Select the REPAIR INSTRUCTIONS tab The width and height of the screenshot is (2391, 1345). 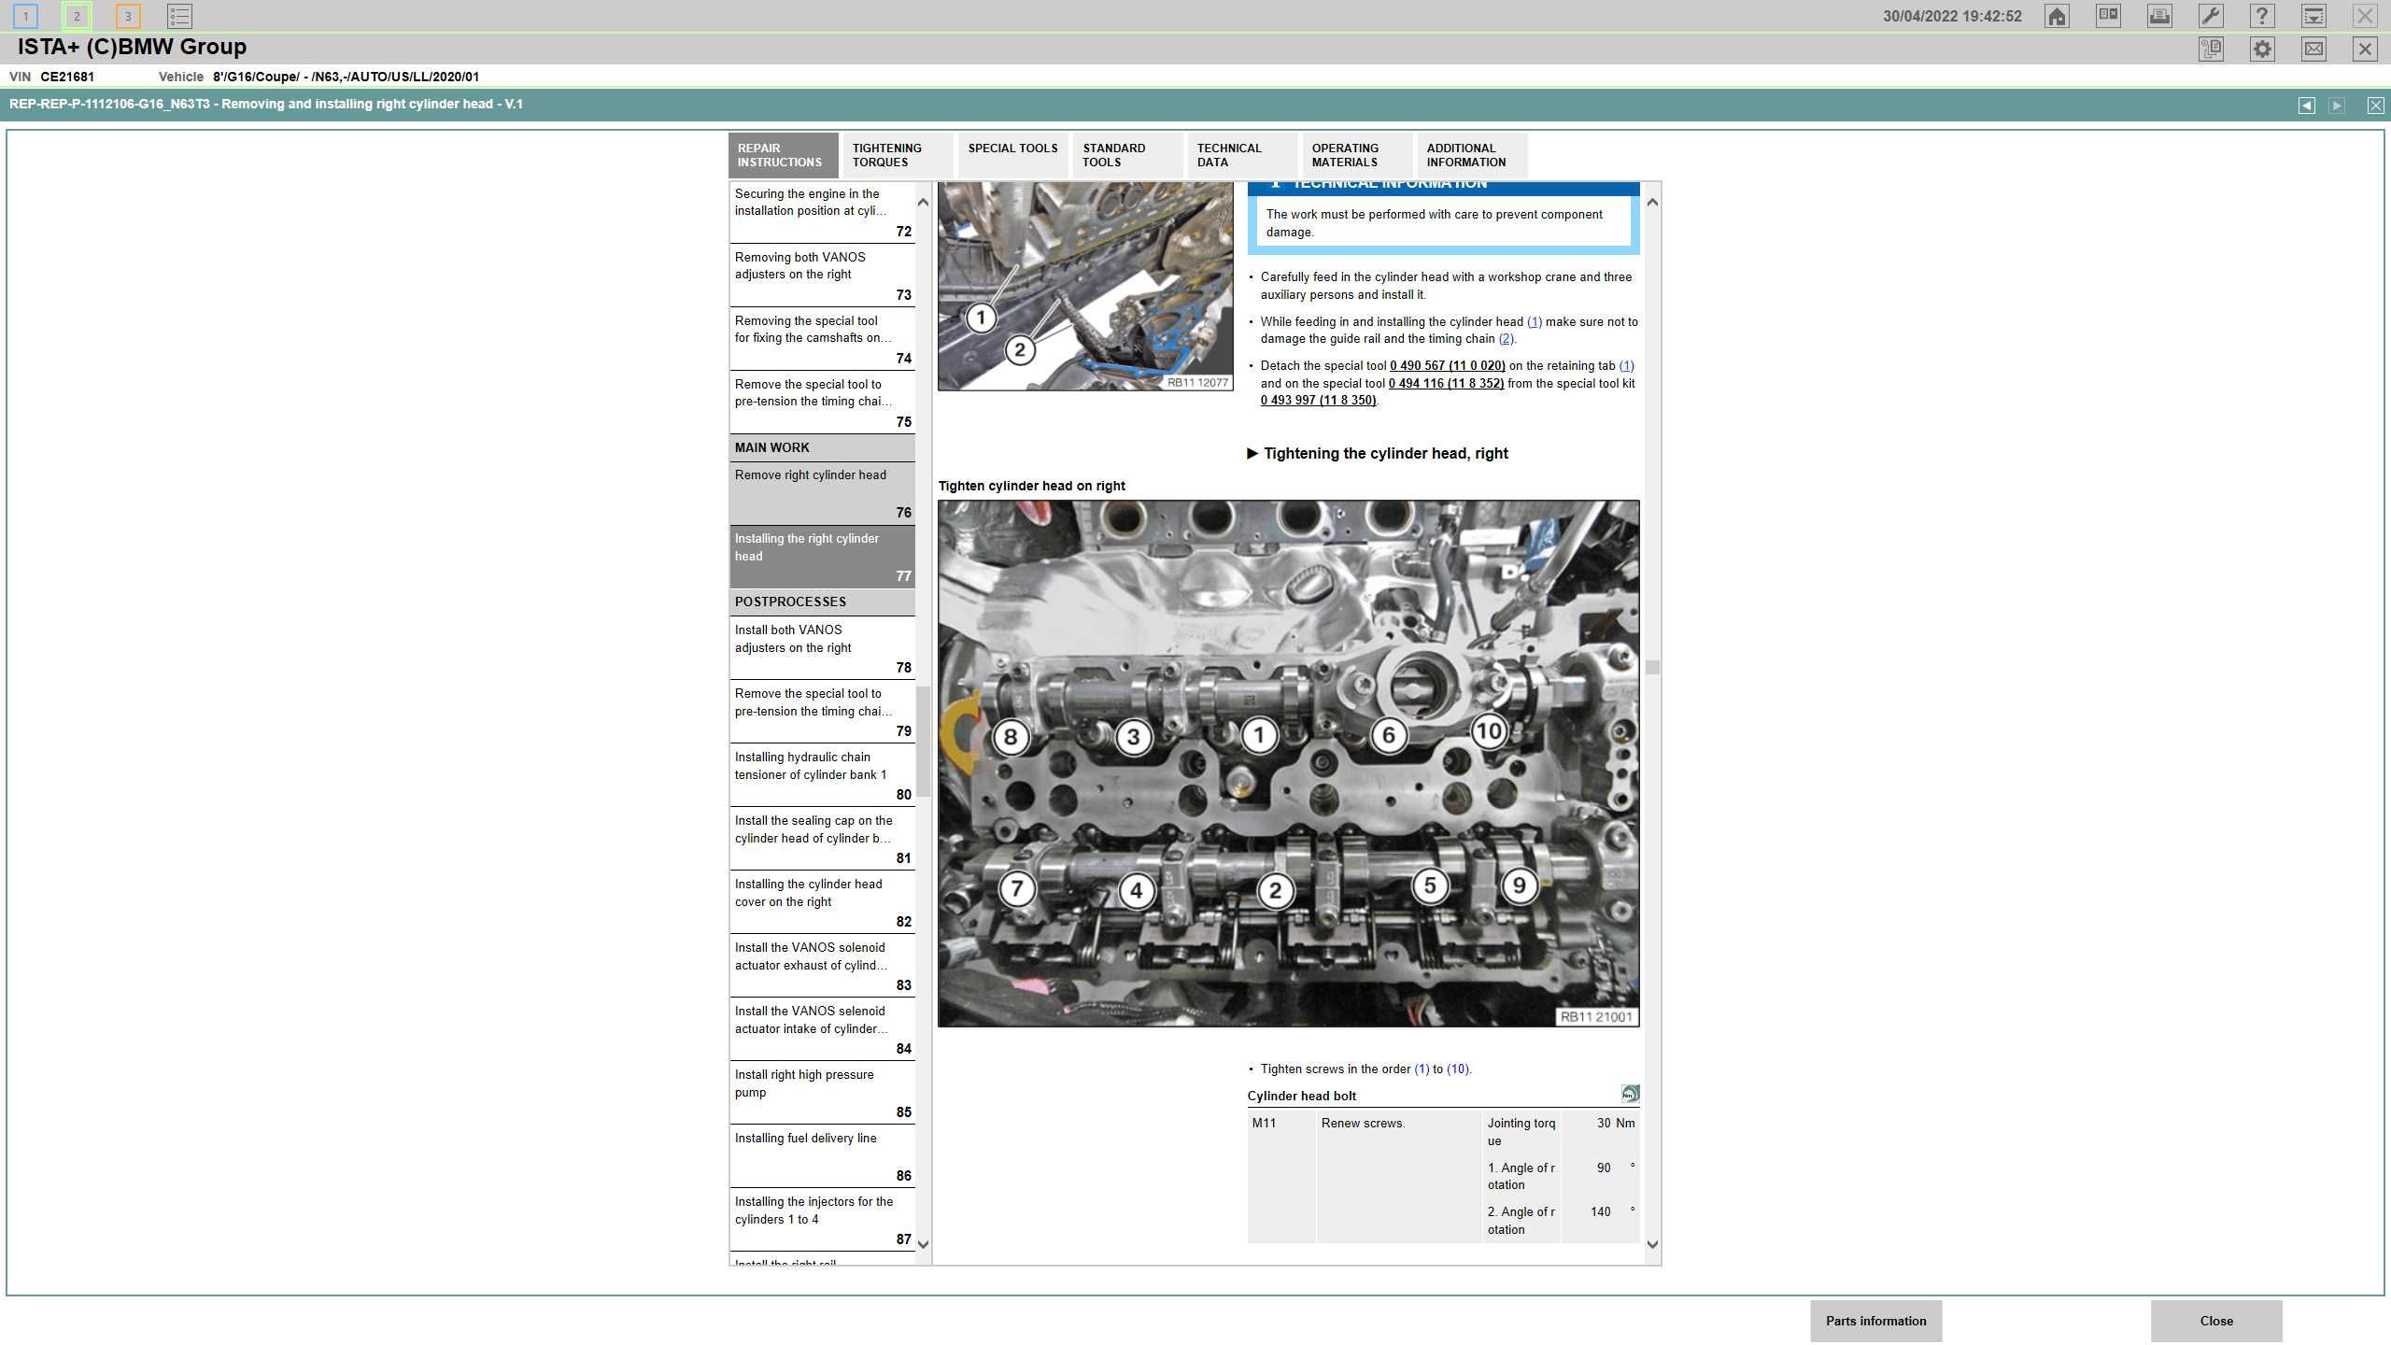coord(783,155)
